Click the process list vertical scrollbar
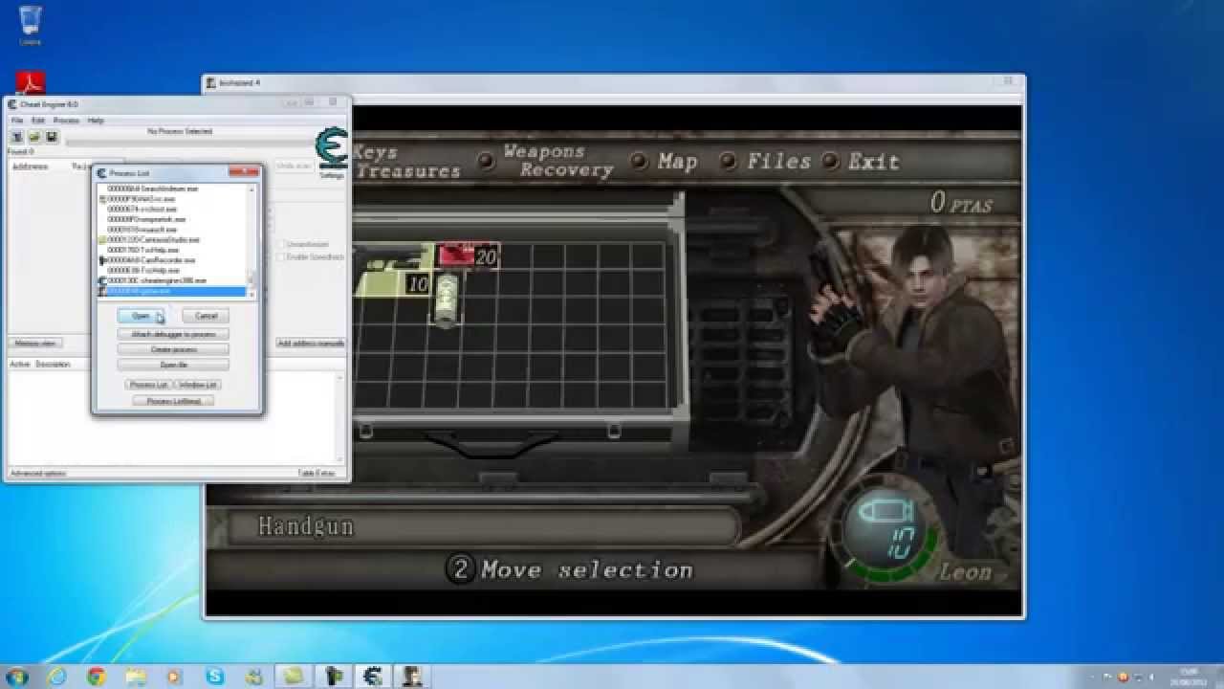This screenshot has width=1224, height=689. [x=252, y=241]
